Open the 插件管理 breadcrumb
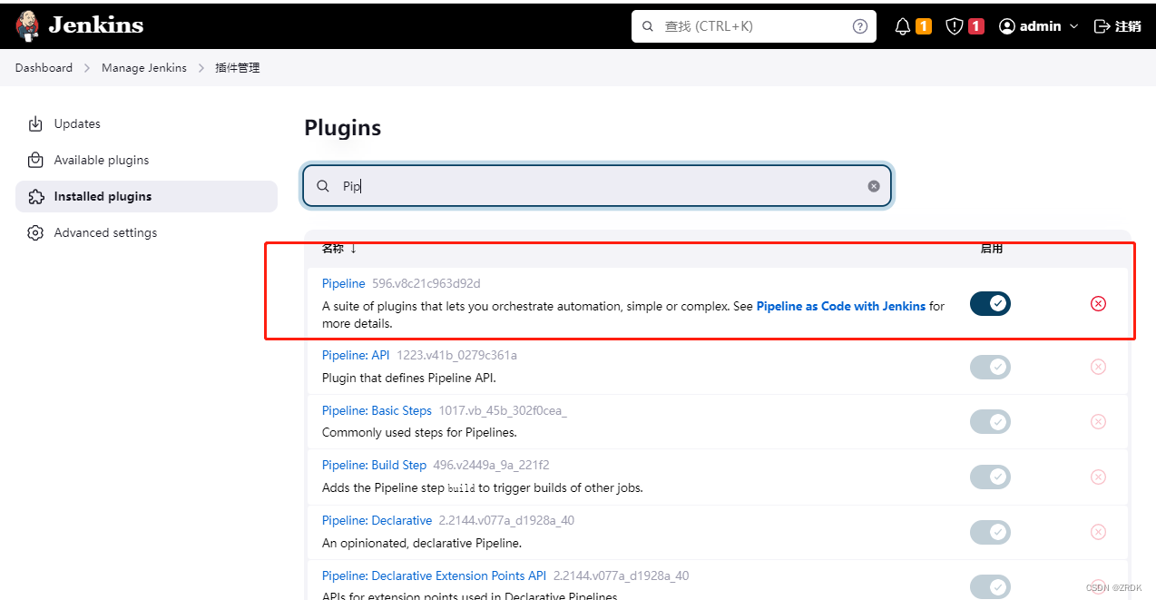 click(x=238, y=68)
